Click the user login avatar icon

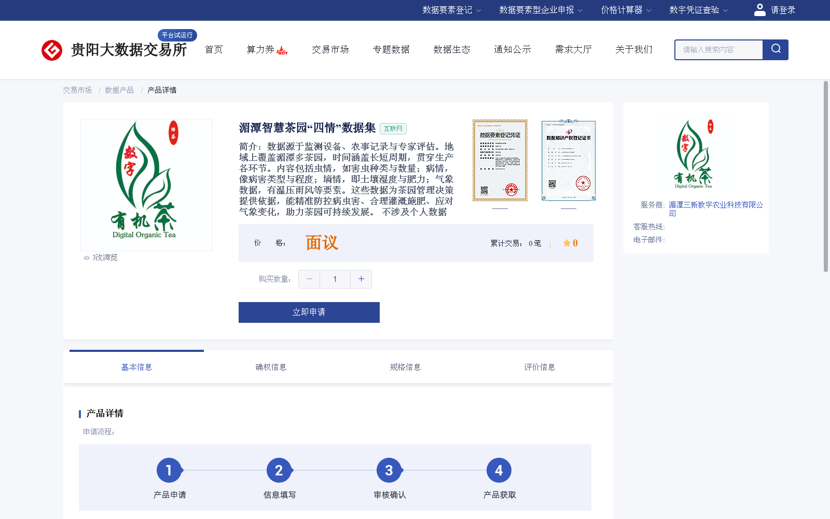[760, 10]
